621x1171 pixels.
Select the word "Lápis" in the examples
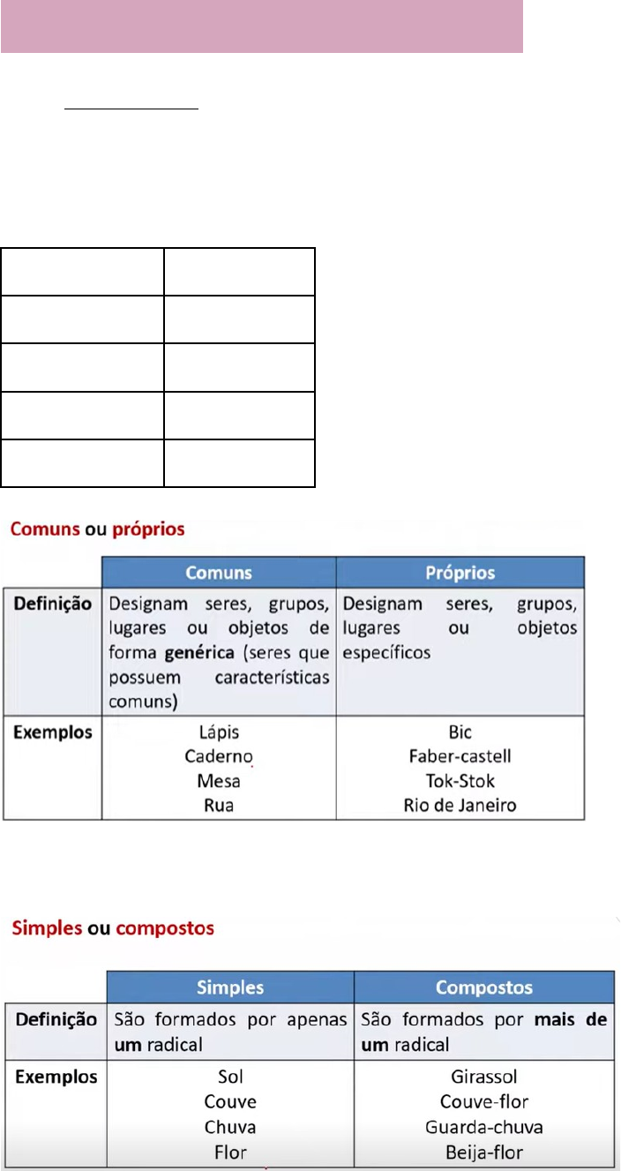coord(219,732)
